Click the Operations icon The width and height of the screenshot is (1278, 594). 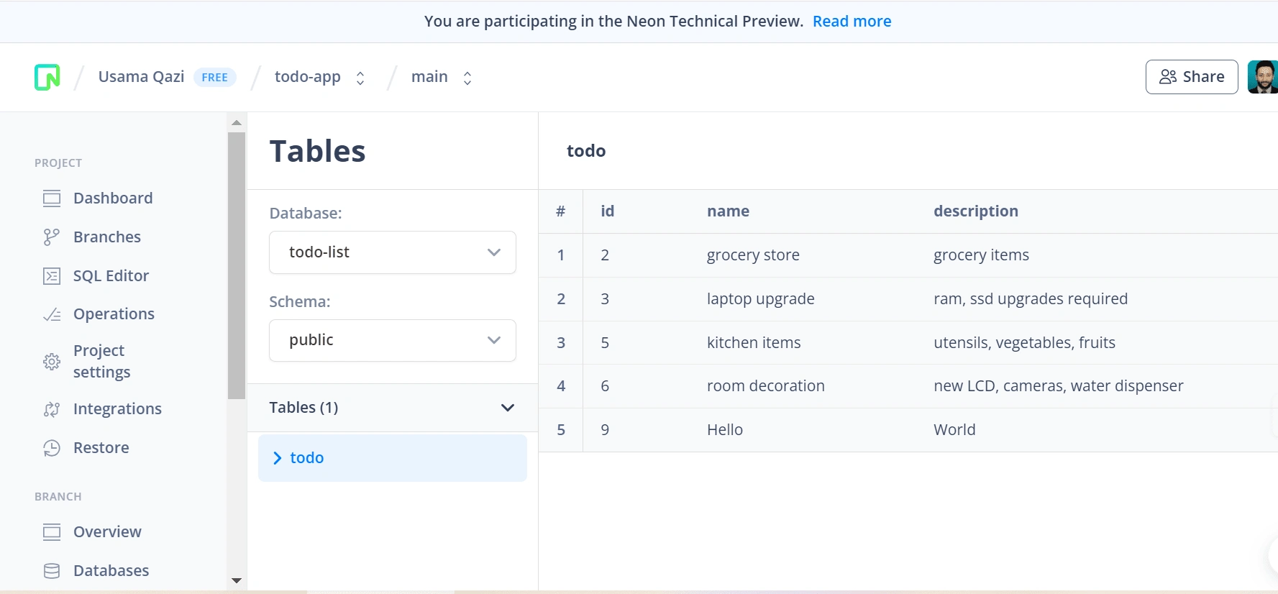click(x=52, y=314)
